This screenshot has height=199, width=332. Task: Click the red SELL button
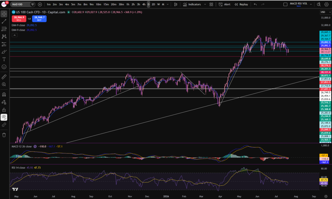(x=19, y=19)
